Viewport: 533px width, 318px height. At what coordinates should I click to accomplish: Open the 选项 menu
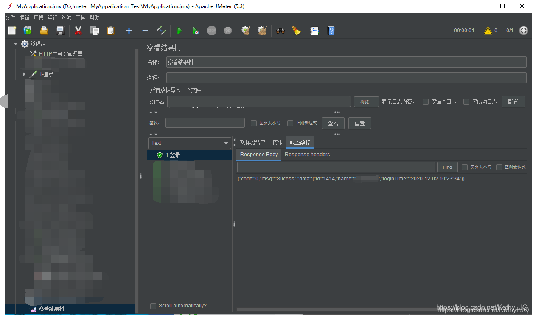click(x=66, y=17)
